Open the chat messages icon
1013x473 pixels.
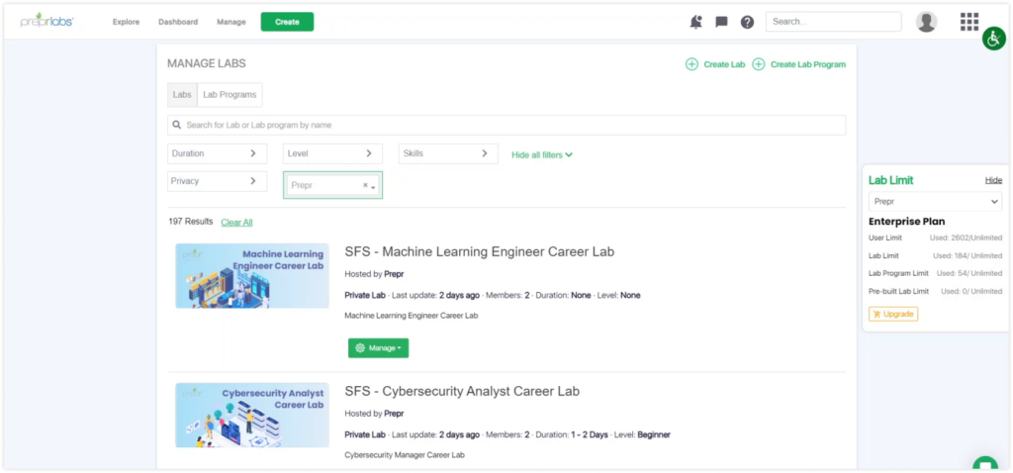[x=721, y=22]
